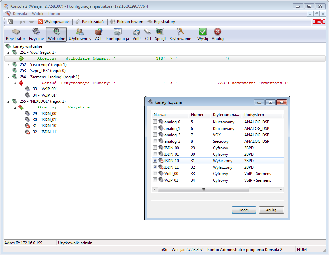Select tree item 30 - 'ISDN_01'

tap(45, 119)
